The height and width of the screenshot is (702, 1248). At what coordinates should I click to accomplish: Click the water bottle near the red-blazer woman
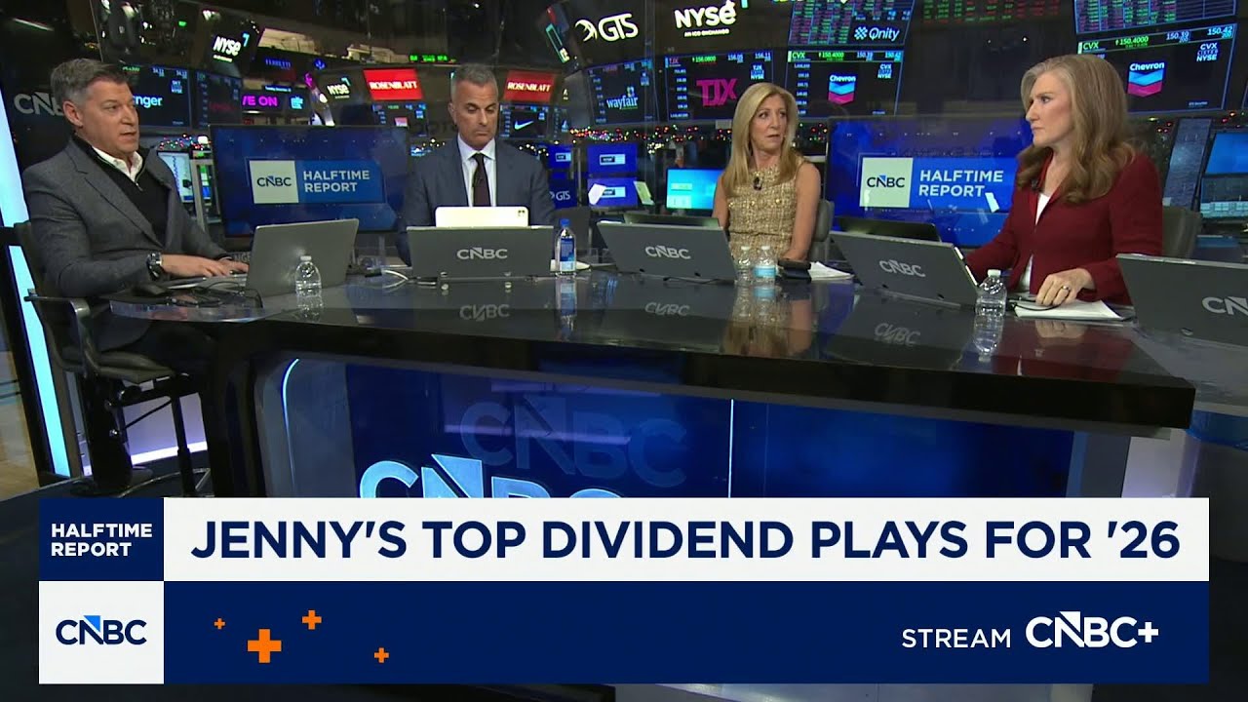(991, 297)
